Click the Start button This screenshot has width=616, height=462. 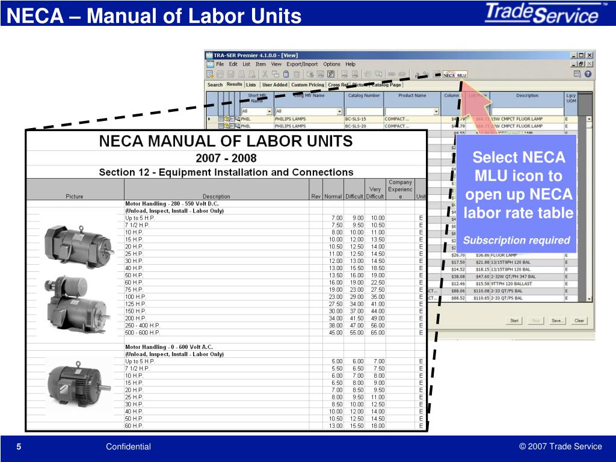tap(514, 321)
